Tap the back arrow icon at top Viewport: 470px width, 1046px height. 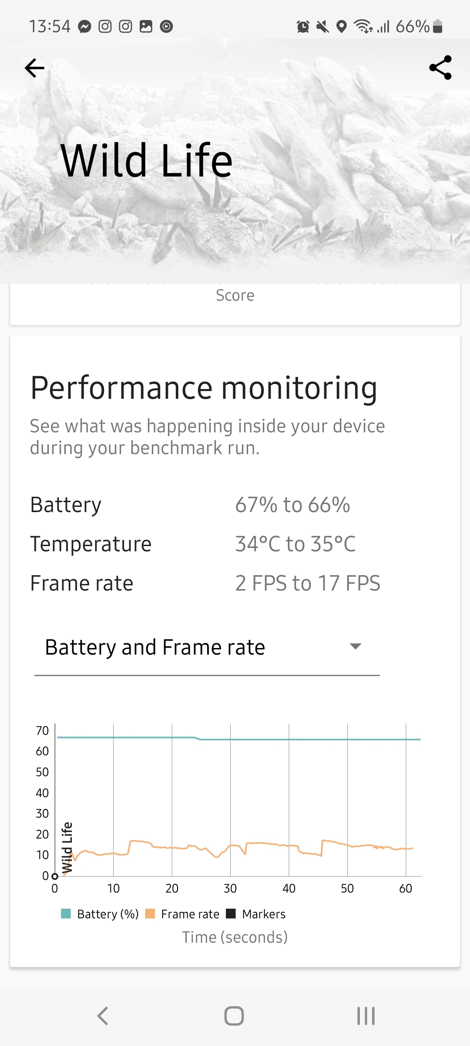coord(35,68)
